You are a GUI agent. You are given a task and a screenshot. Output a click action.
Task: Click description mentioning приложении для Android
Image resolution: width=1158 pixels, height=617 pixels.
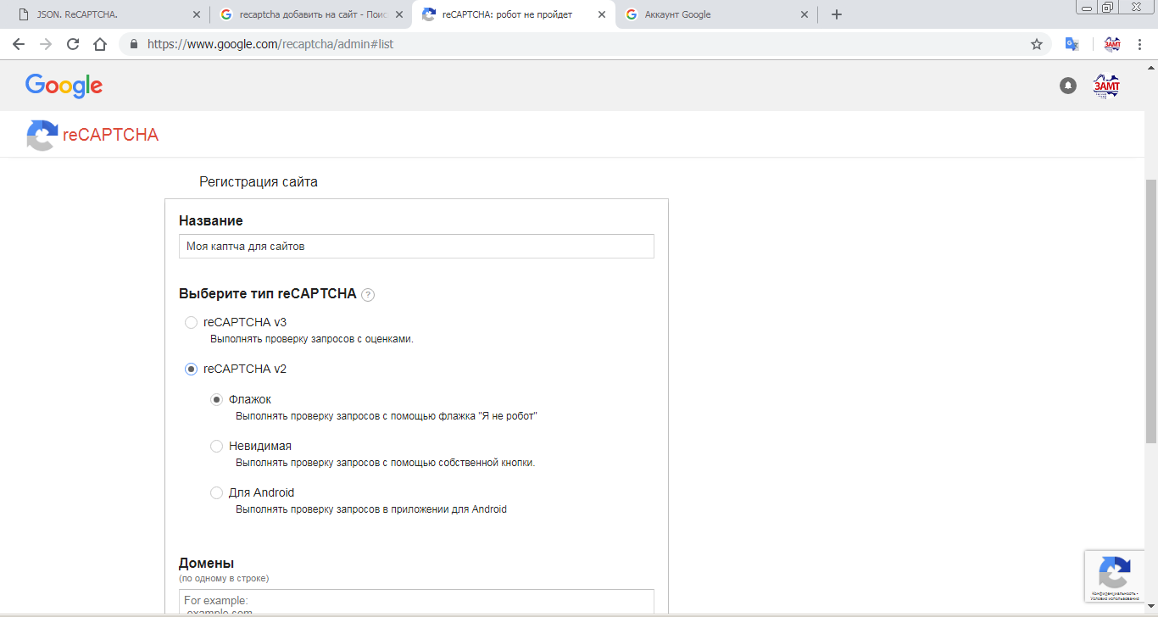pyautogui.click(x=371, y=509)
